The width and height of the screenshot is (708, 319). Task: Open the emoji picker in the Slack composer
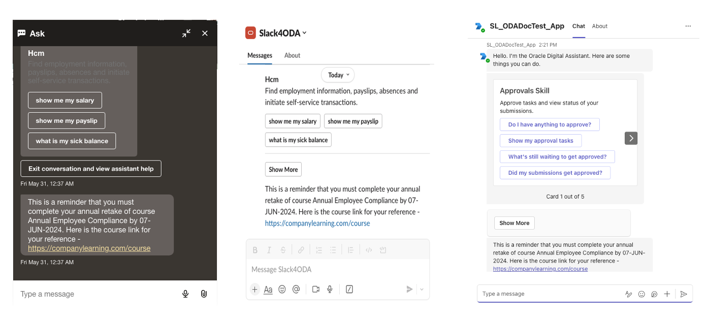click(x=282, y=289)
